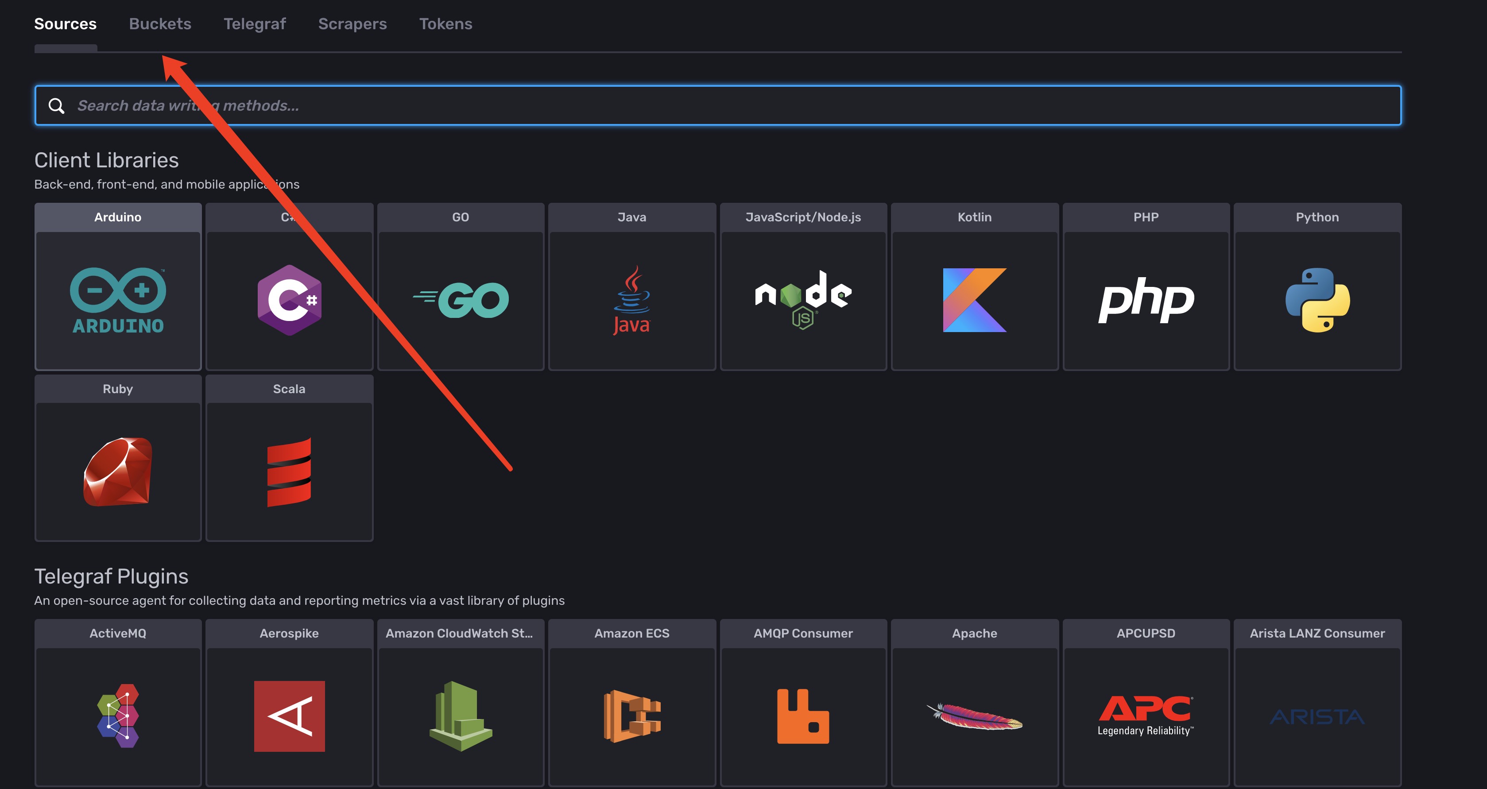Open the ActiveMQ Telegraf plugin tile
1487x789 pixels.
tap(118, 702)
